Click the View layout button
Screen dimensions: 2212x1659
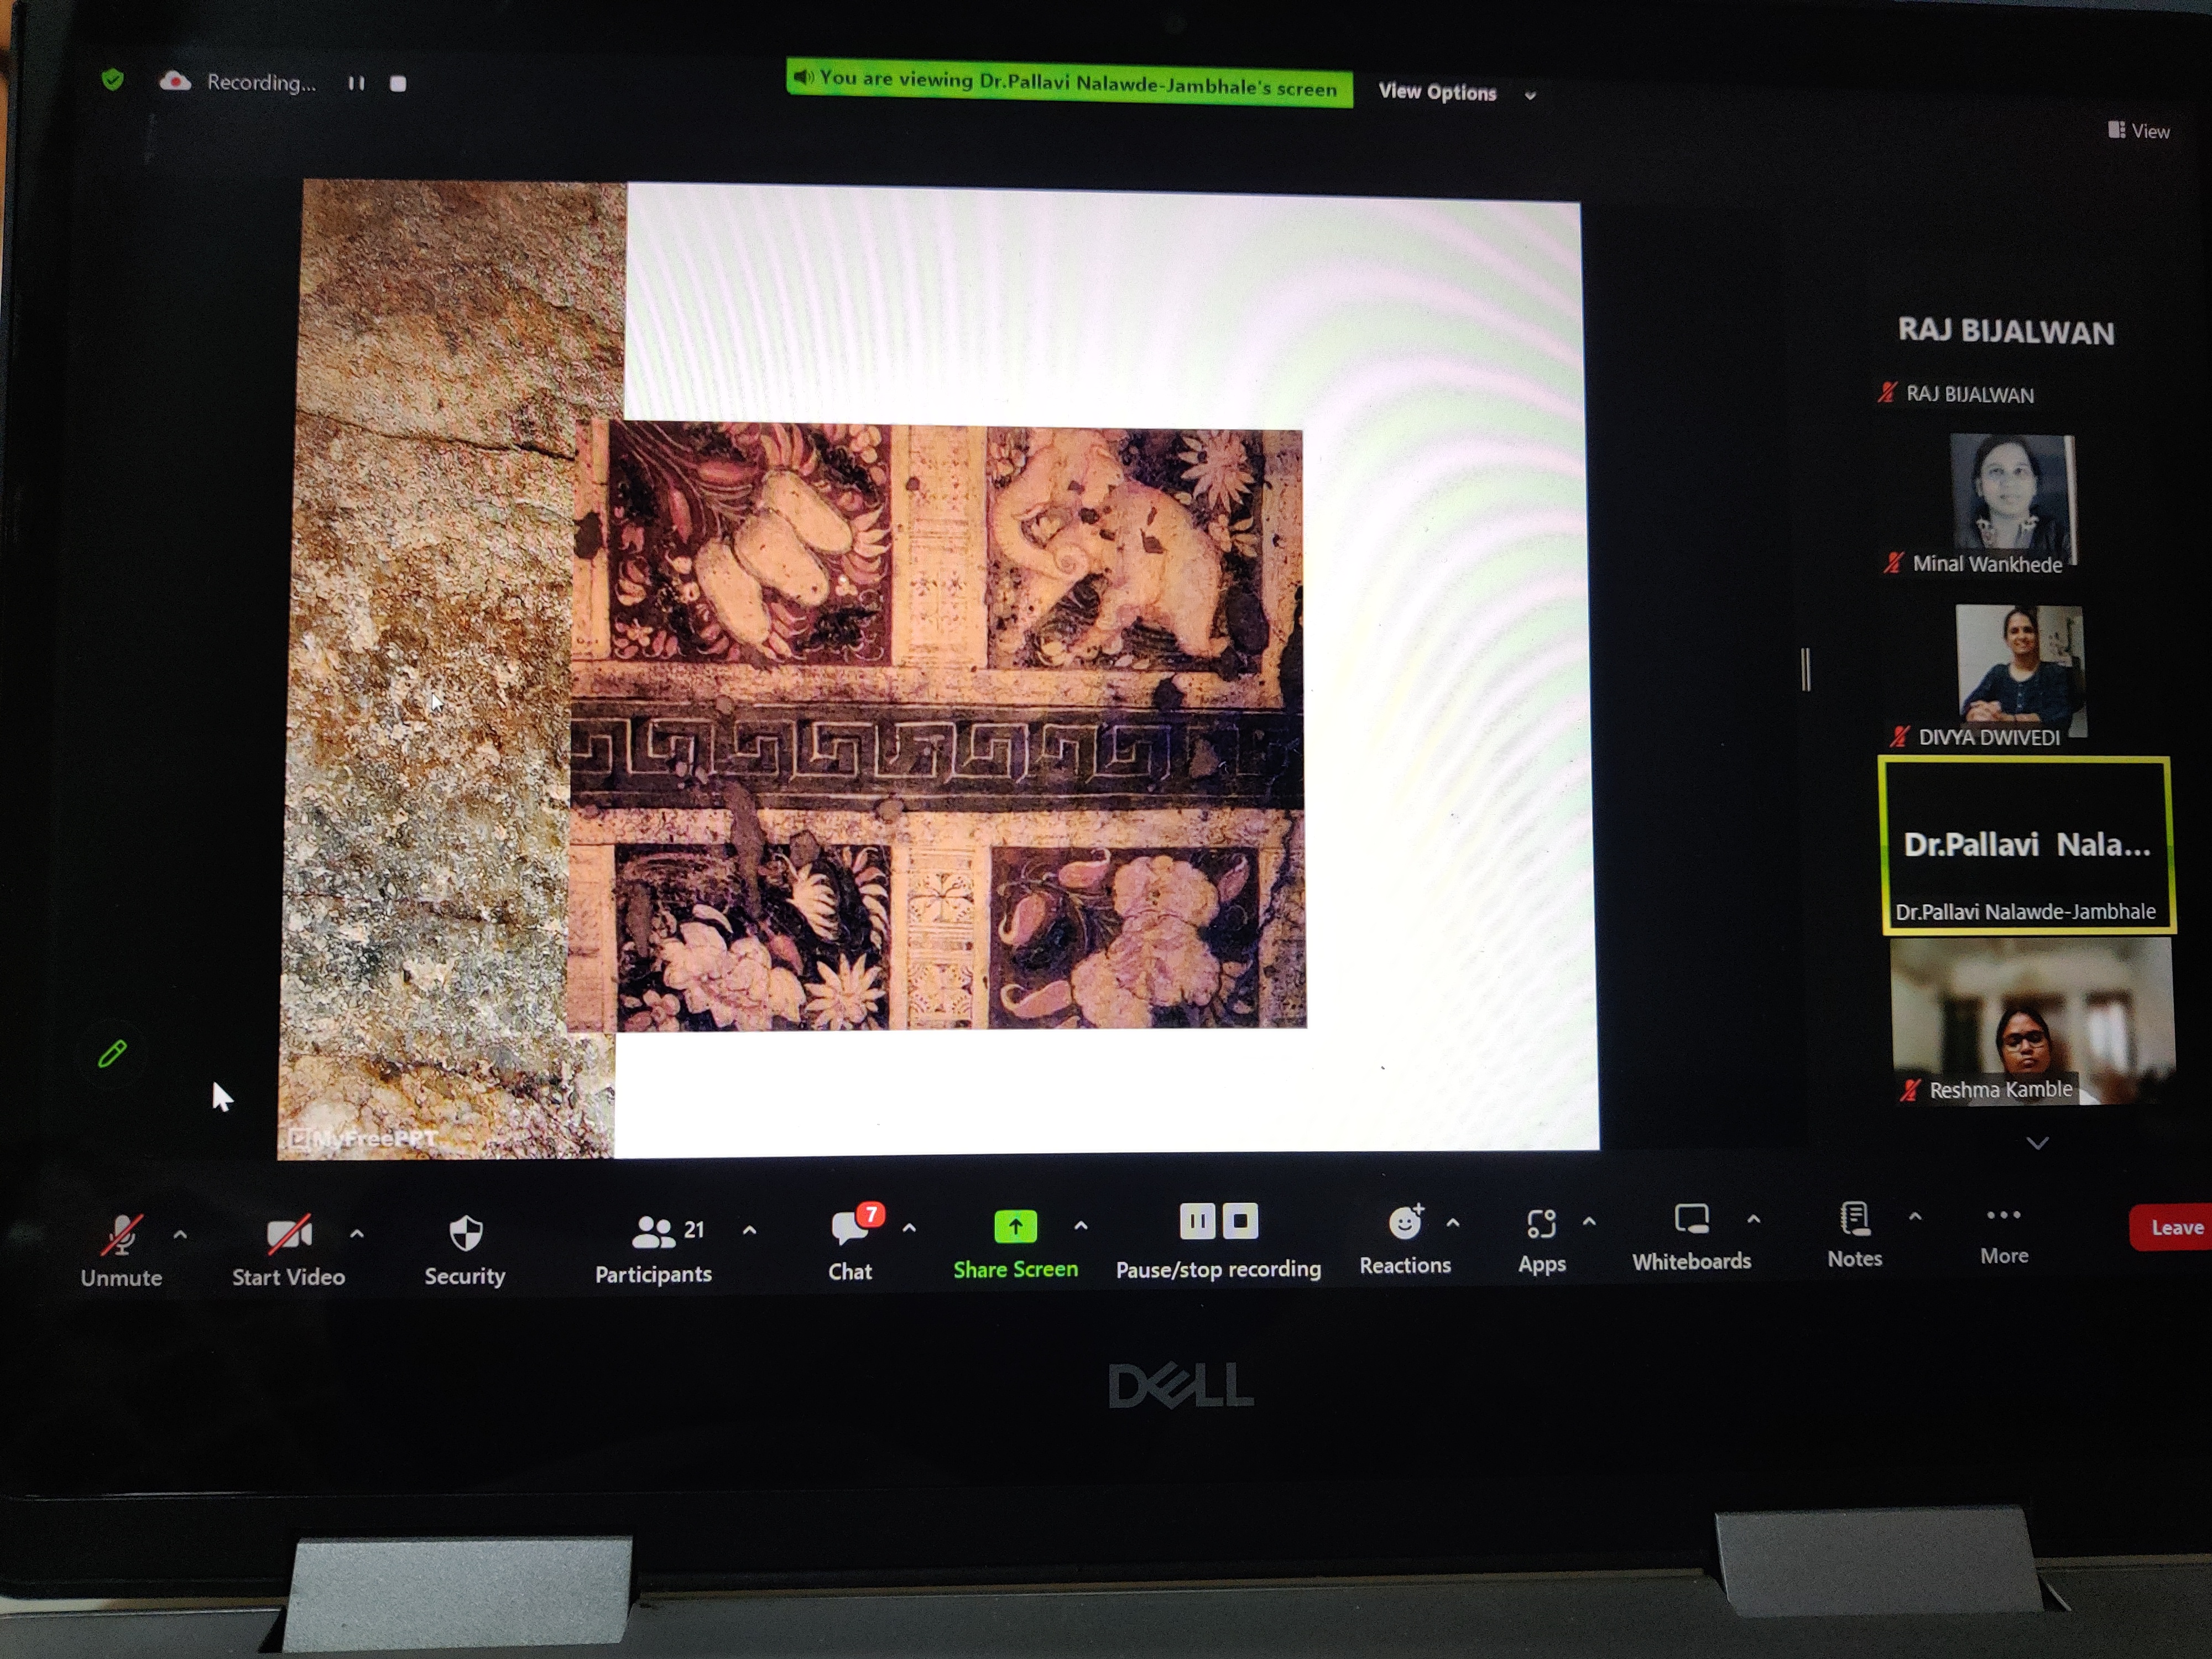tap(2139, 131)
